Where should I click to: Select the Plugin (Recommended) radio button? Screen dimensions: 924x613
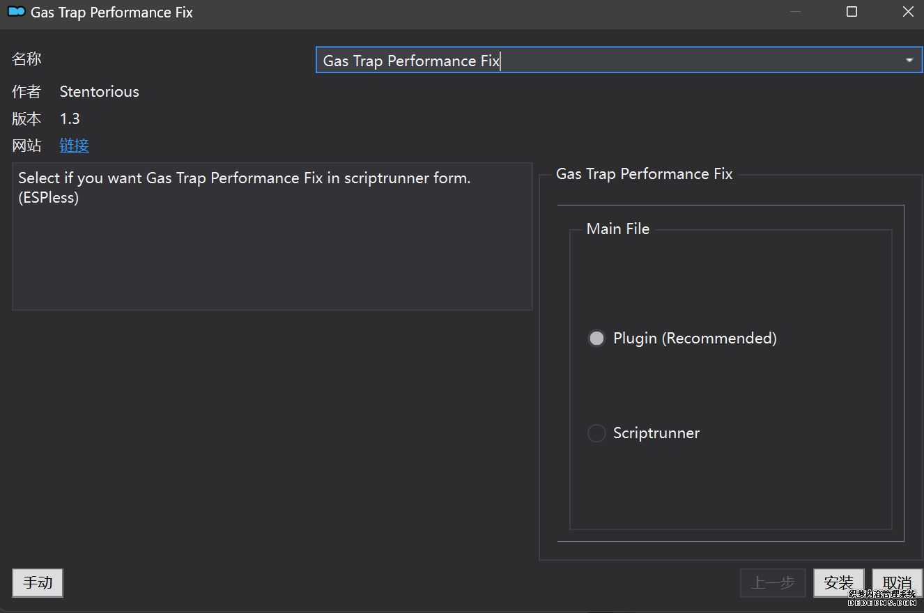pyautogui.click(x=596, y=339)
